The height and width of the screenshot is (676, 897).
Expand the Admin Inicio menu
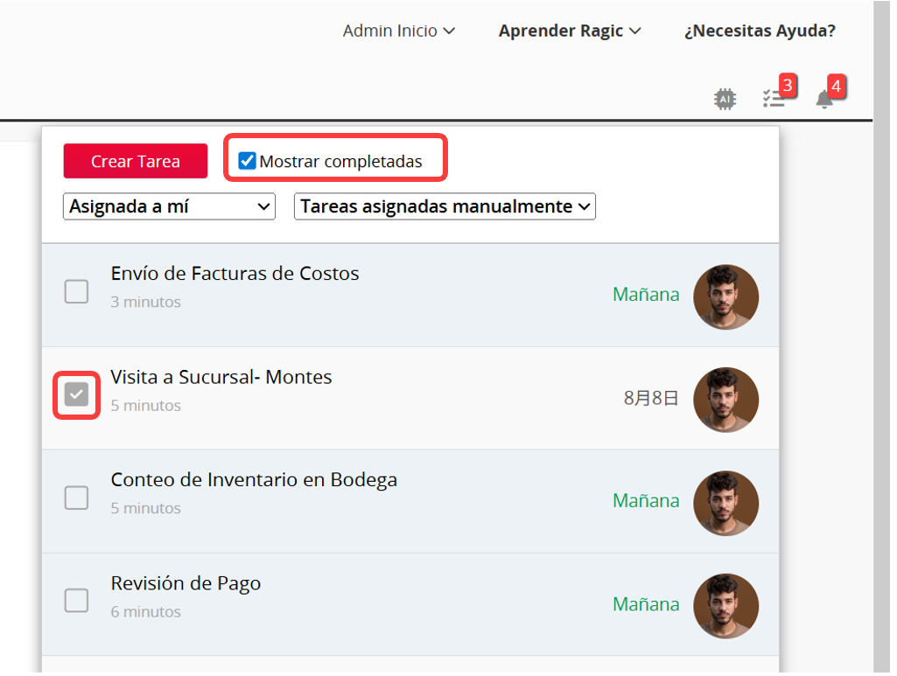(399, 31)
